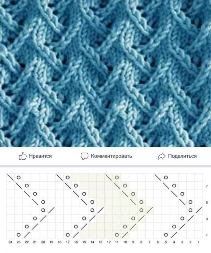
Task: Select the row 7 label beside chart
Action: 207,186
